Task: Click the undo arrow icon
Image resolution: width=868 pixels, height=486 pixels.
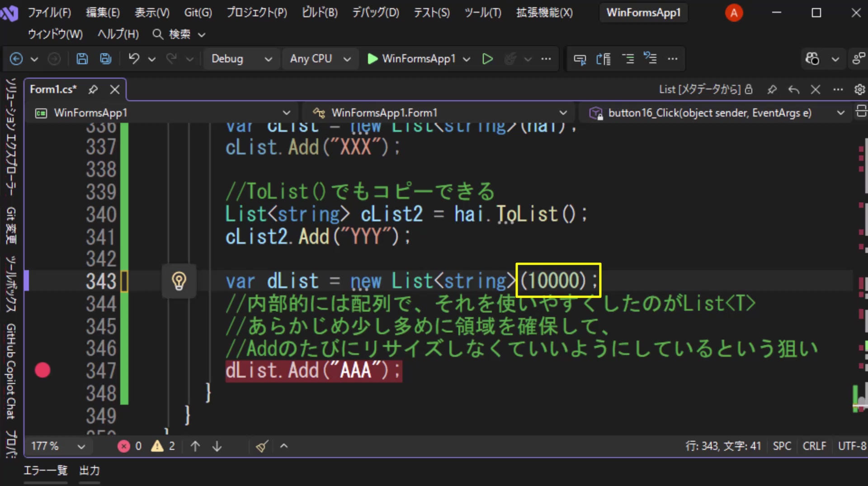Action: pos(134,59)
